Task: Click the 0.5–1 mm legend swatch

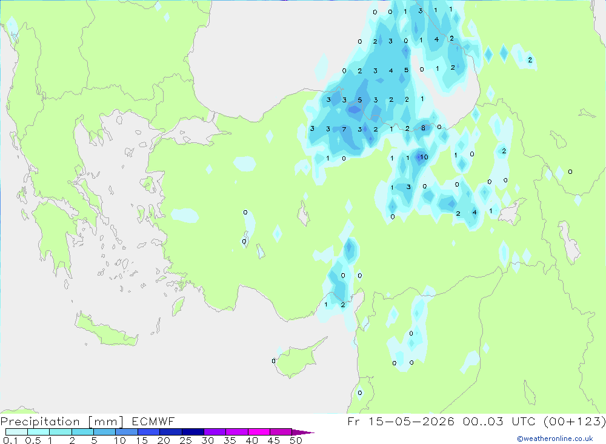Action: (38, 432)
